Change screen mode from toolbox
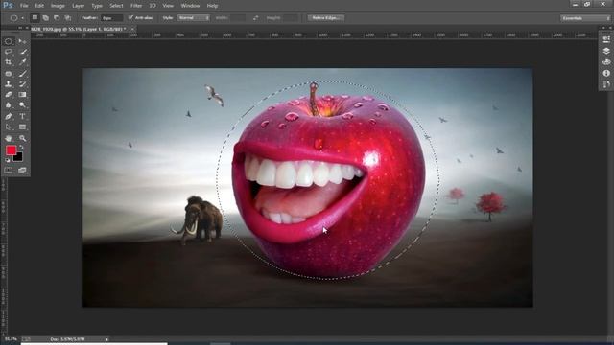 click(x=22, y=171)
